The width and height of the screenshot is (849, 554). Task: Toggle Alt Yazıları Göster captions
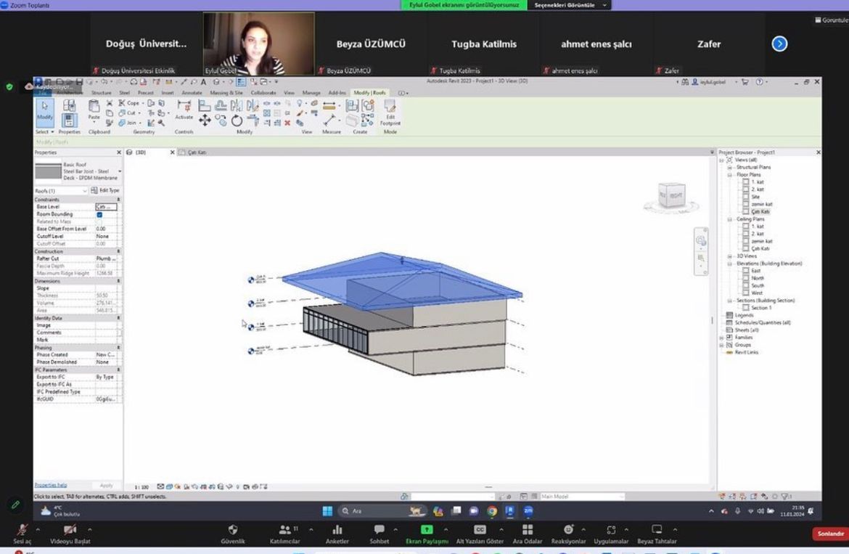(480, 534)
